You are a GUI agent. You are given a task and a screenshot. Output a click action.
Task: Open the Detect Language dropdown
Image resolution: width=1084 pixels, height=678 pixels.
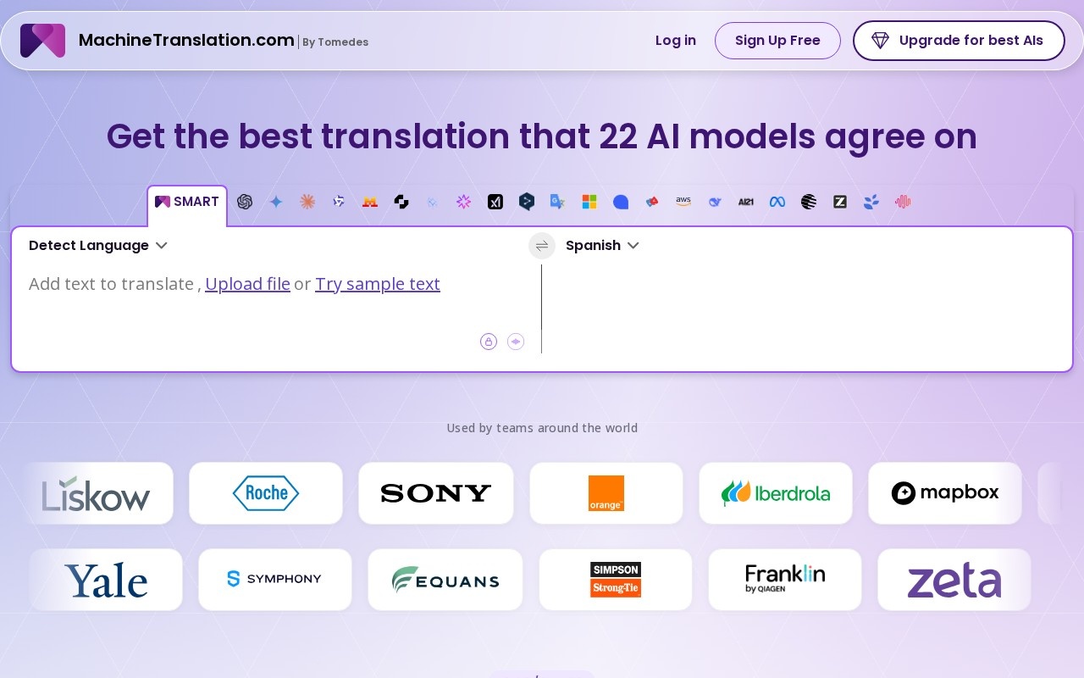(x=98, y=246)
